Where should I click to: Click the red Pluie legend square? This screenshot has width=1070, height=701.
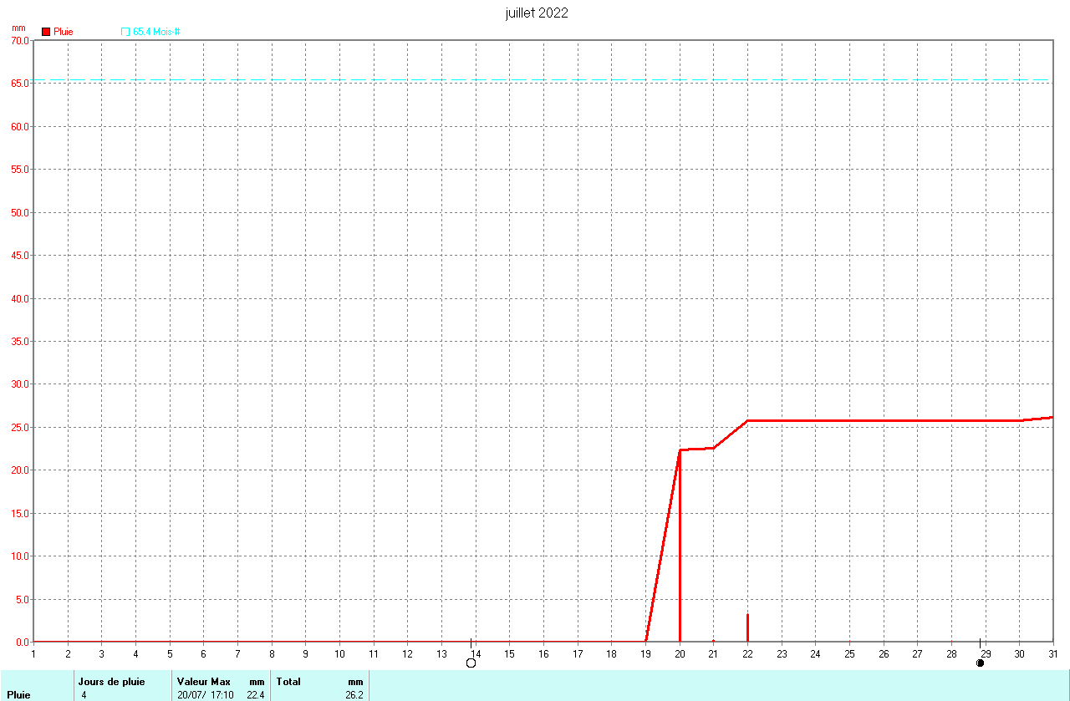(x=46, y=32)
